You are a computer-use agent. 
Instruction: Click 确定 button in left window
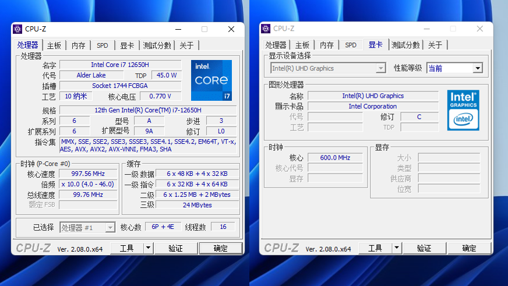(221, 248)
